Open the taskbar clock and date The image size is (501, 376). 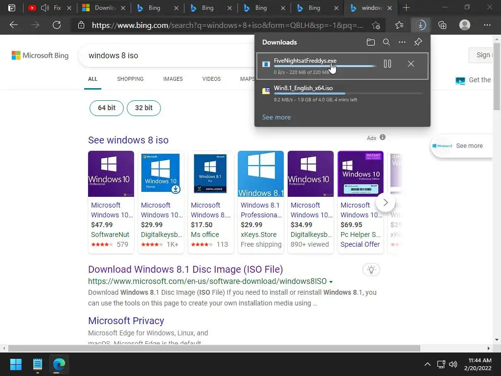(x=478, y=364)
